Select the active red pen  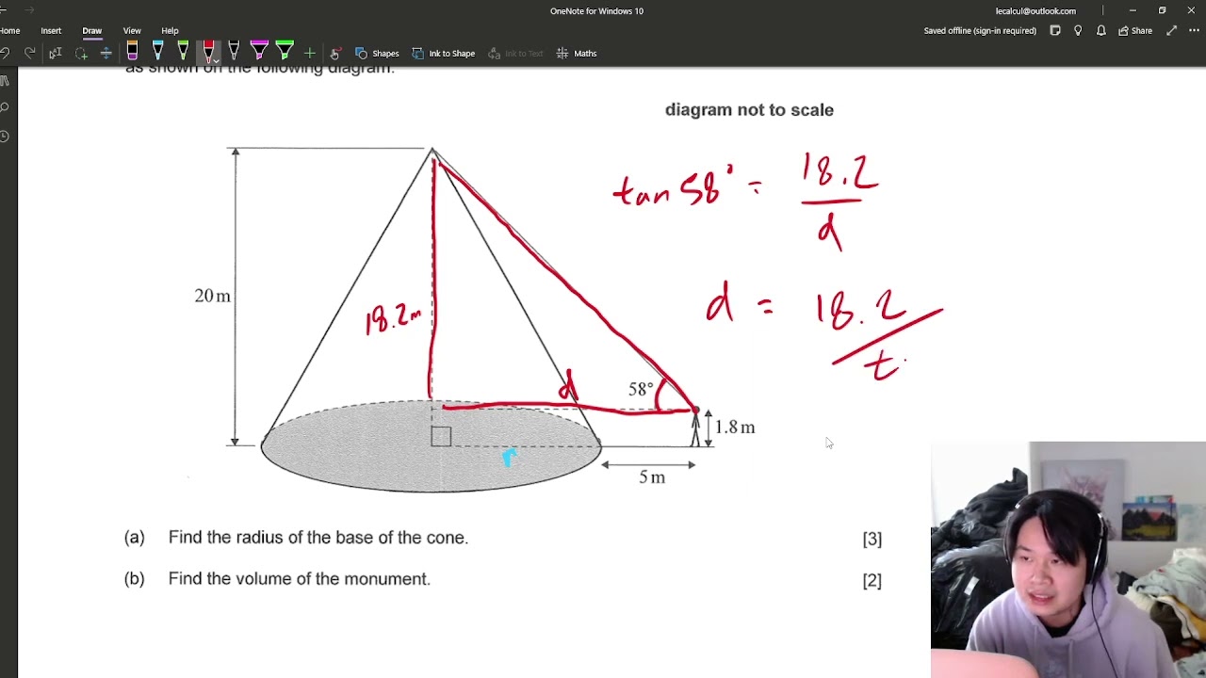(x=208, y=51)
